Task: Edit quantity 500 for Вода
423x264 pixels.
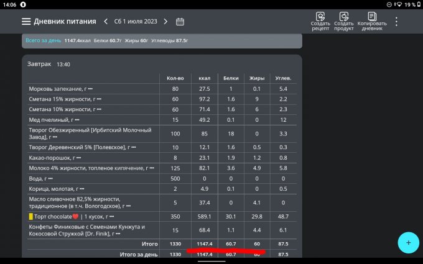Action: pyautogui.click(x=175, y=178)
